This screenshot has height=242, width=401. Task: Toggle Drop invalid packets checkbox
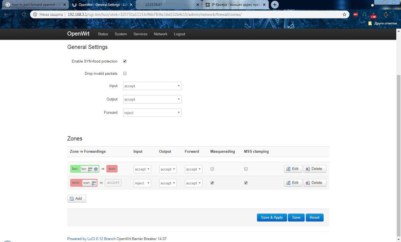click(125, 74)
